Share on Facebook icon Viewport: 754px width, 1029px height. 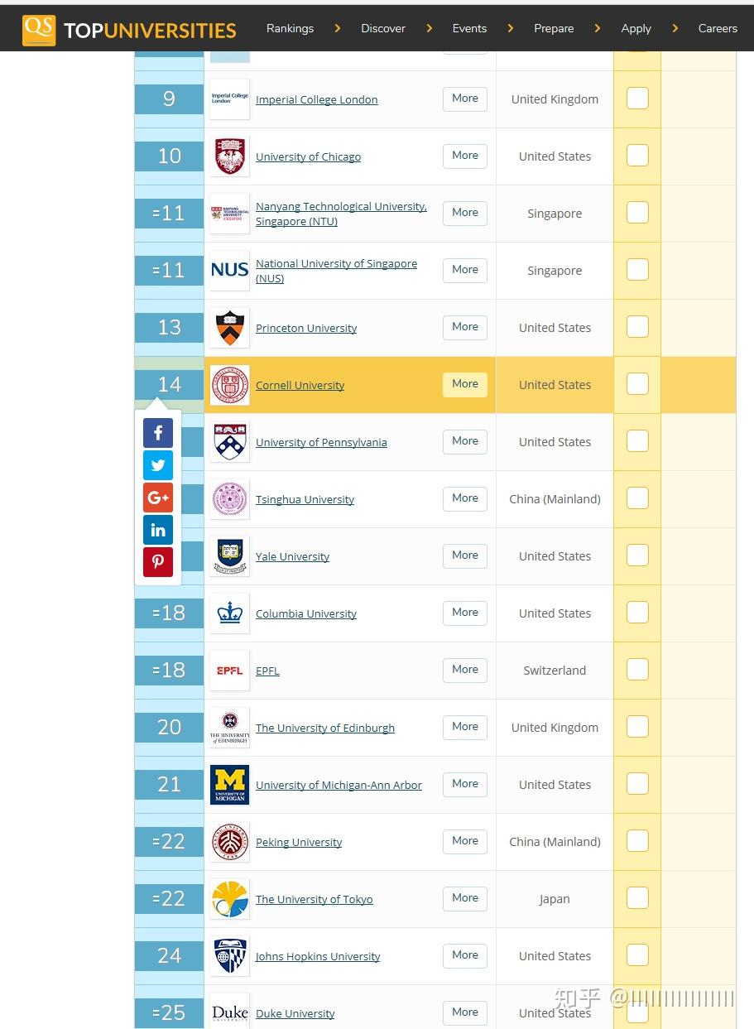(x=158, y=433)
